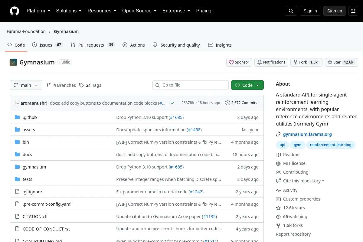The height and width of the screenshot is (242, 363).
Task: Open the #1135 pull request link
Action: coord(209,216)
